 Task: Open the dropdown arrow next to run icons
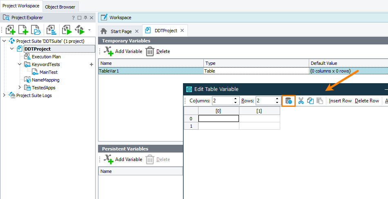(x=89, y=30)
